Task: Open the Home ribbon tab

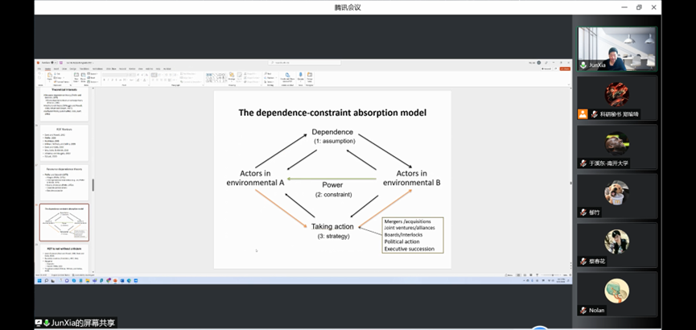Action: point(48,68)
